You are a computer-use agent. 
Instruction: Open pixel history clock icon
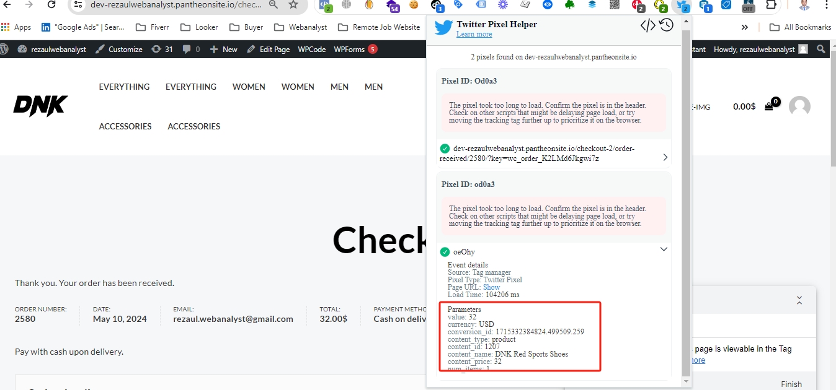[666, 25]
